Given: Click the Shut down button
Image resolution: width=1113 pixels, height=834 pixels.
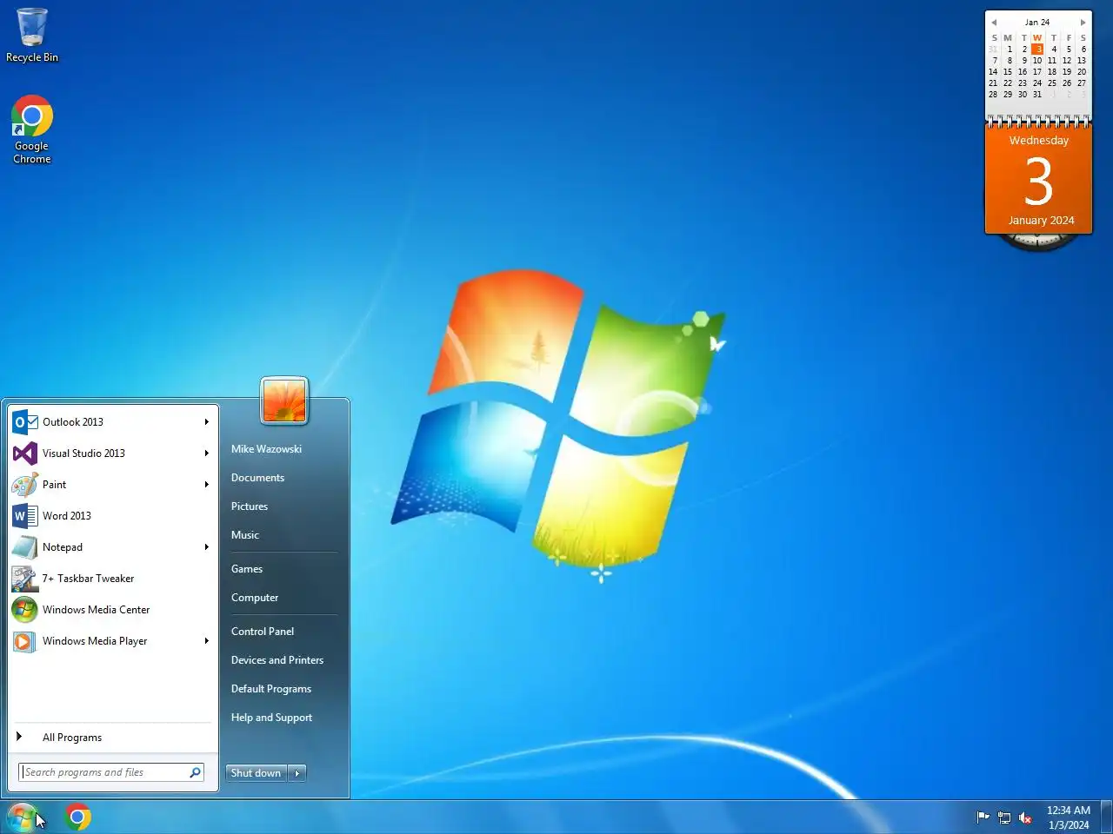Looking at the screenshot, I should pyautogui.click(x=257, y=773).
